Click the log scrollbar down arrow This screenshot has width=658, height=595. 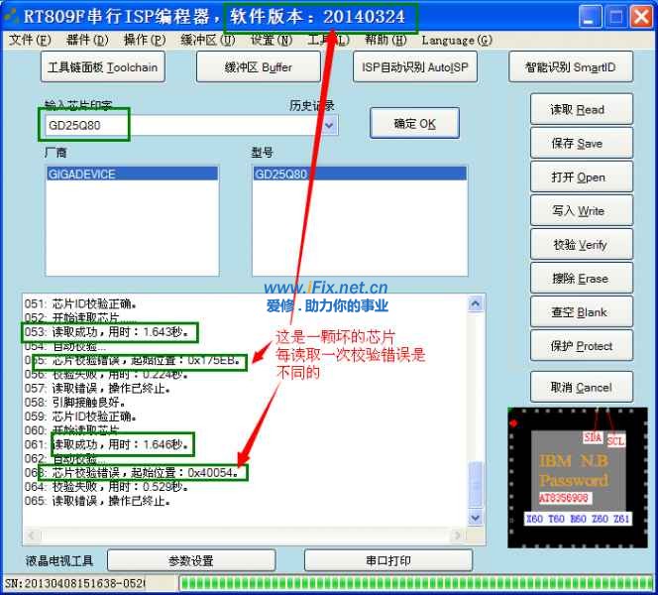pos(476,518)
